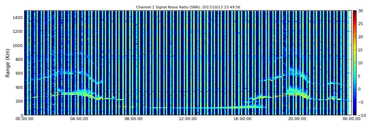Click the colorbar label 15
Viewport: 372px width, 131px height.
(361, 50)
